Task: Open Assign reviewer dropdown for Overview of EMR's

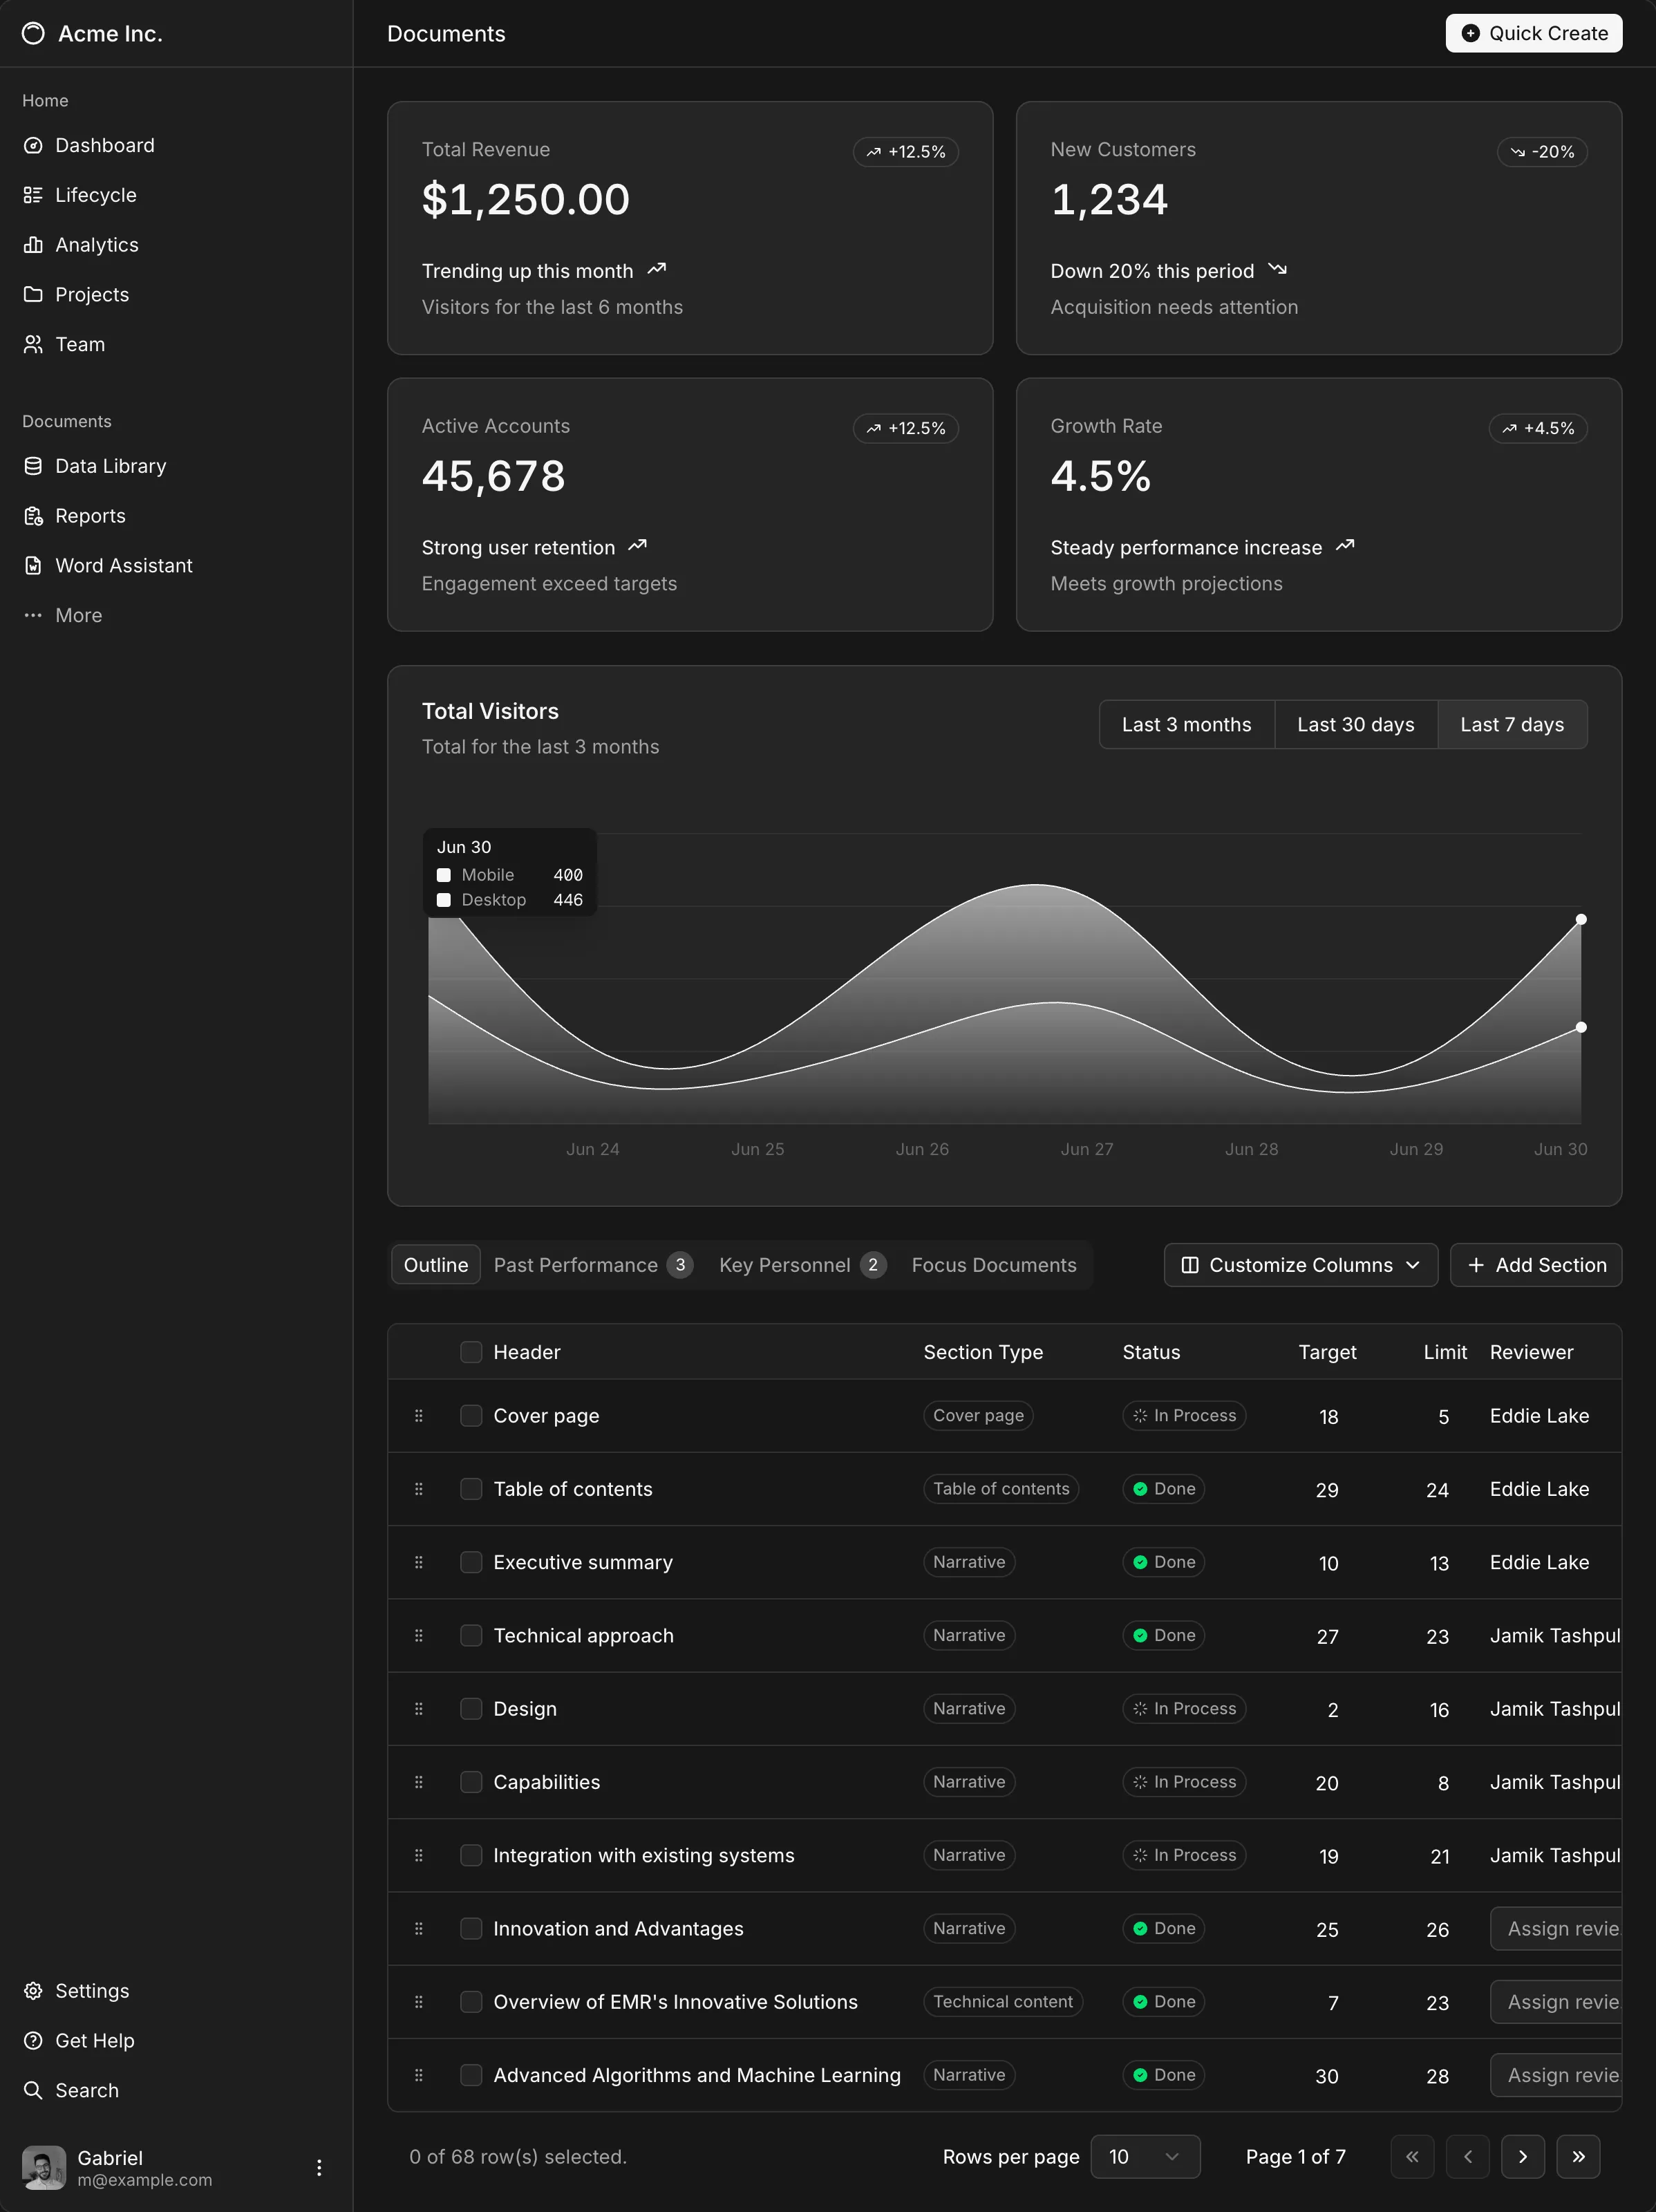Action: (1556, 2002)
